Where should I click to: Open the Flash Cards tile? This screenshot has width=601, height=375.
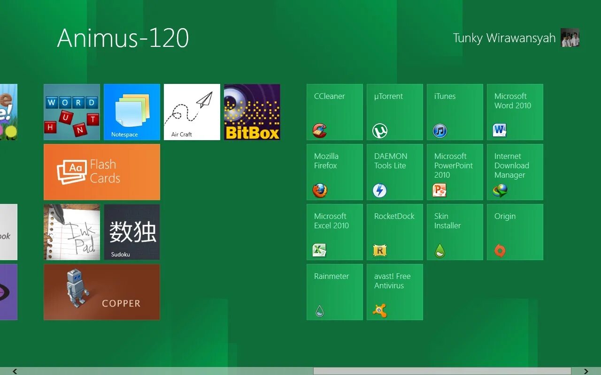coord(102,172)
